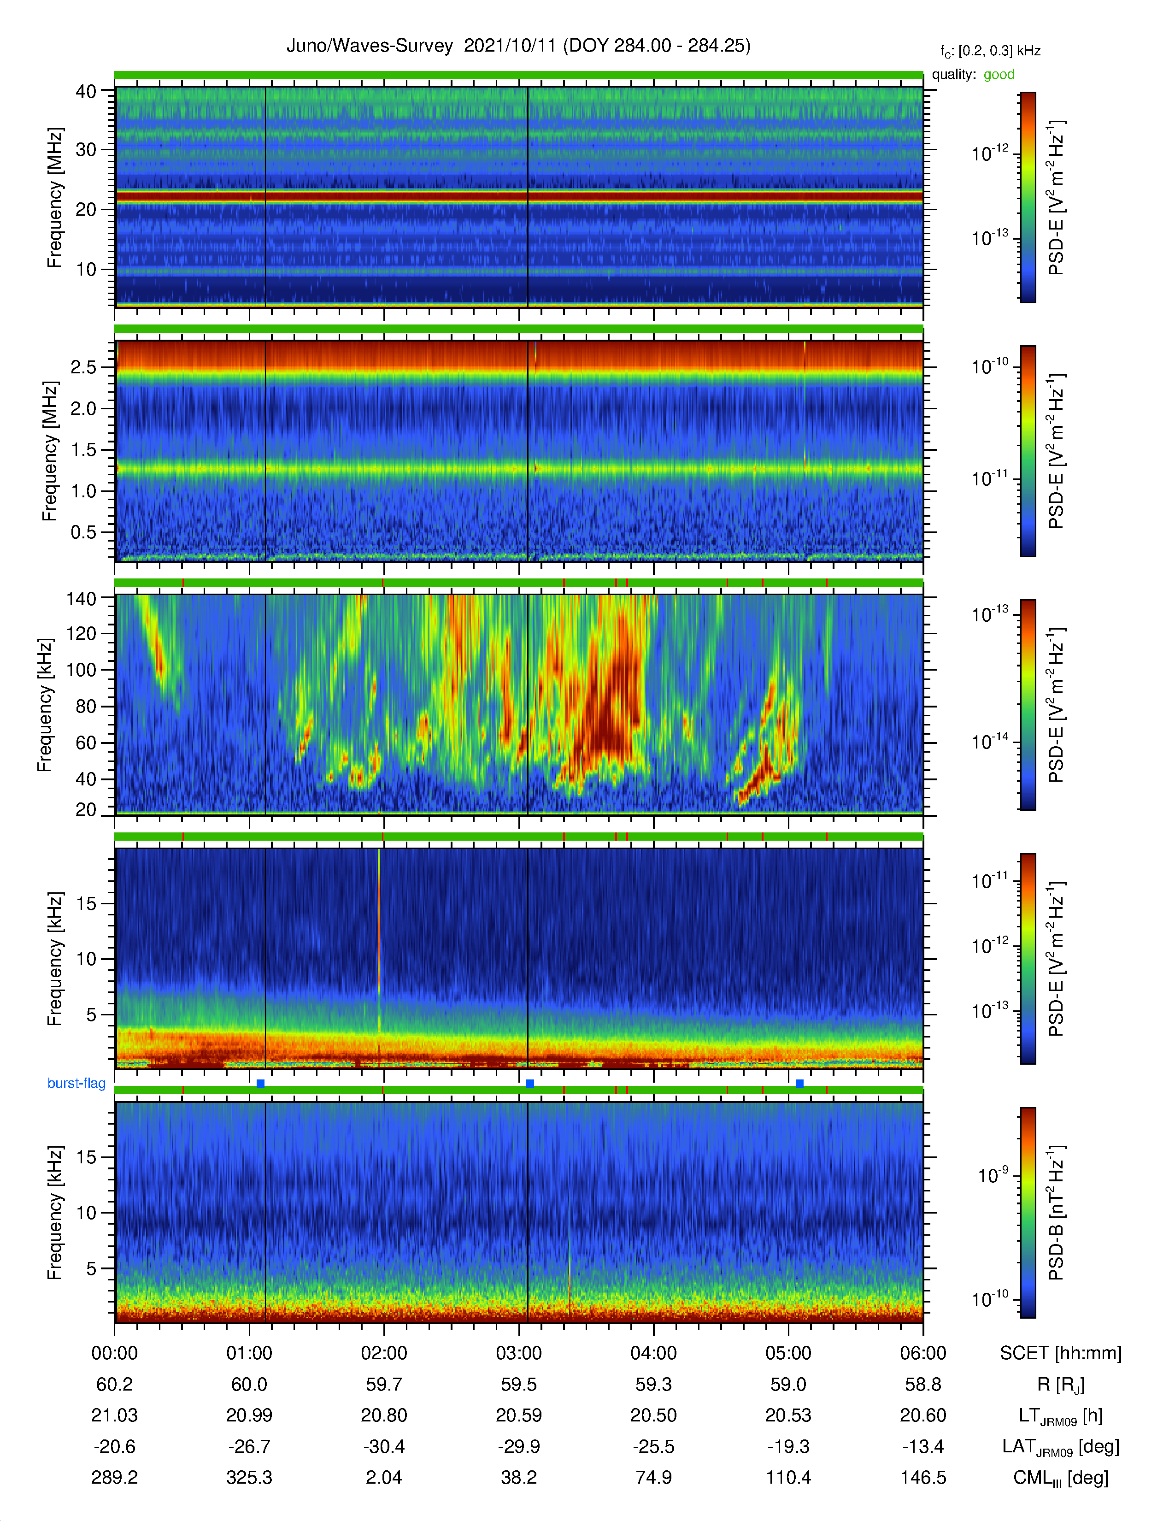Click the burst-flag blue square near 01:00
Image resolution: width=1175 pixels, height=1521 pixels.
[260, 1083]
